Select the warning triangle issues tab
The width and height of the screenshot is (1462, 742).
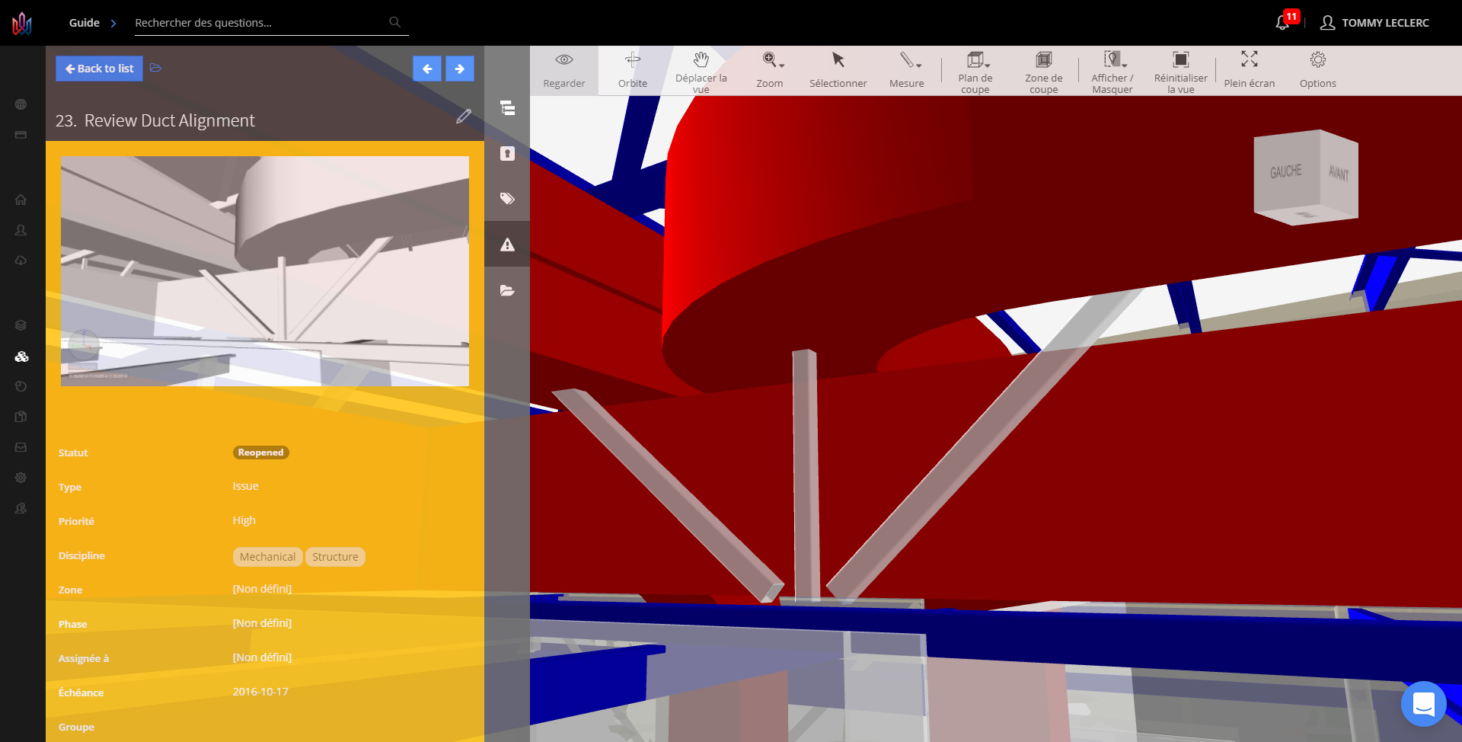[x=507, y=244]
